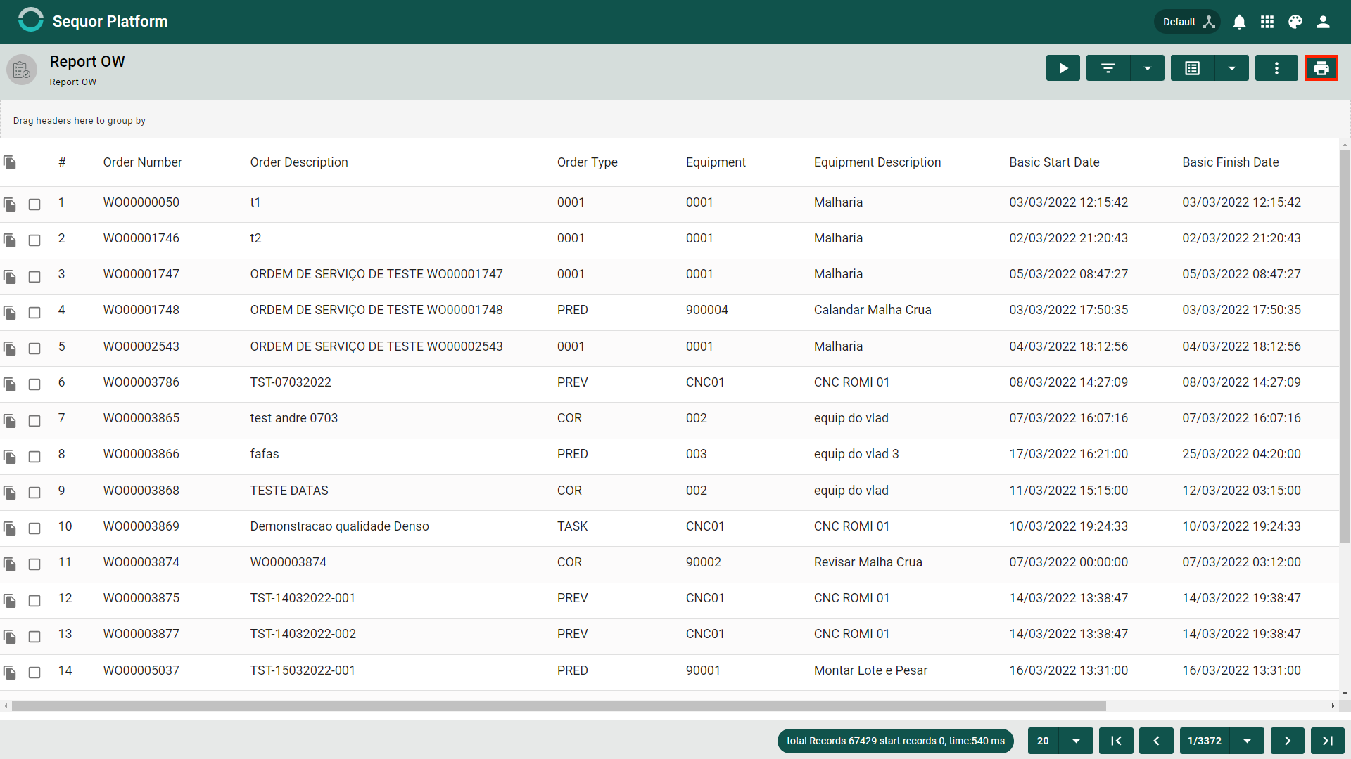Copy row 4 with WO00001748
This screenshot has width=1351, height=759.
pos(10,312)
